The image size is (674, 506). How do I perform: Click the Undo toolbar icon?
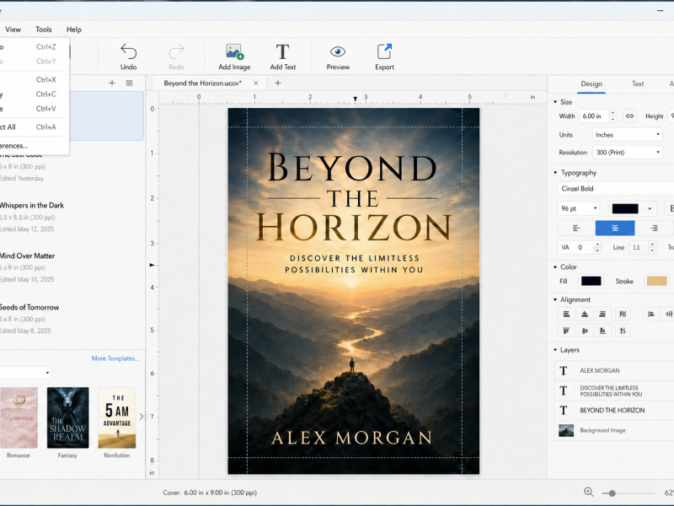tap(128, 51)
